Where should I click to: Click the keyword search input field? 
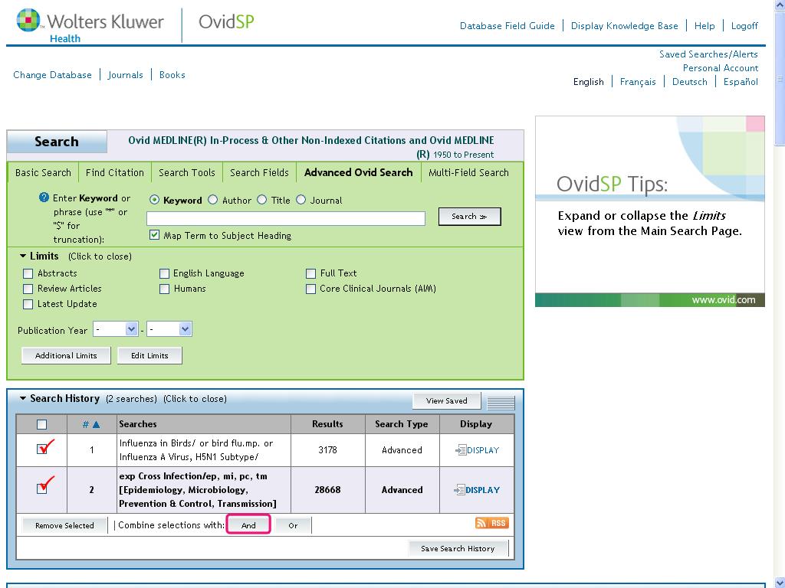(286, 218)
